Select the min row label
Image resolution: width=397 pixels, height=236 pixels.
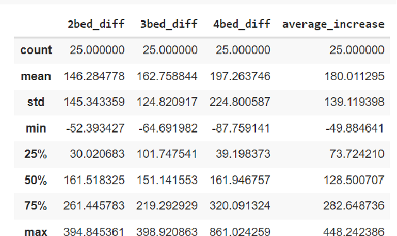click(x=35, y=128)
